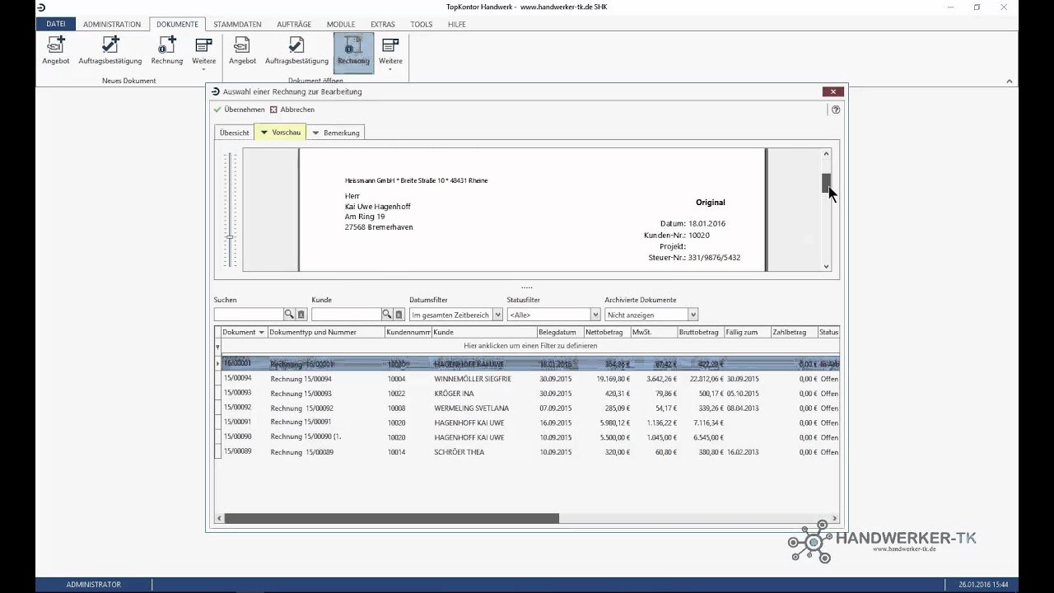This screenshot has width=1054, height=593.
Task: Click Suchen magnifier icon
Action: pyautogui.click(x=289, y=315)
